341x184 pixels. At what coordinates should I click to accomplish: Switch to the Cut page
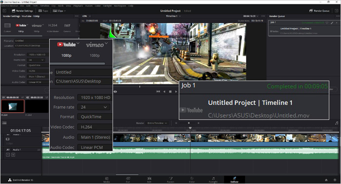tap(128, 180)
